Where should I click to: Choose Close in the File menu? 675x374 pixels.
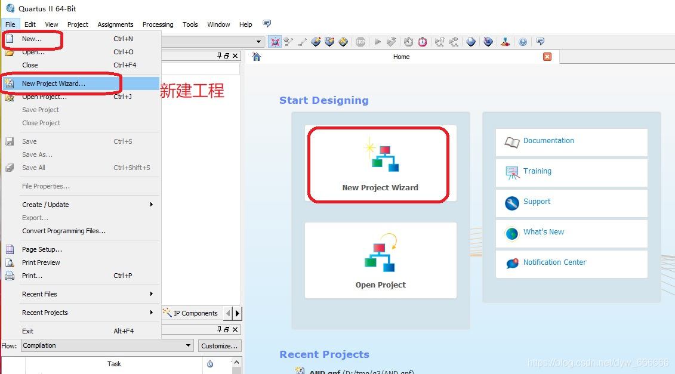pyautogui.click(x=81, y=65)
